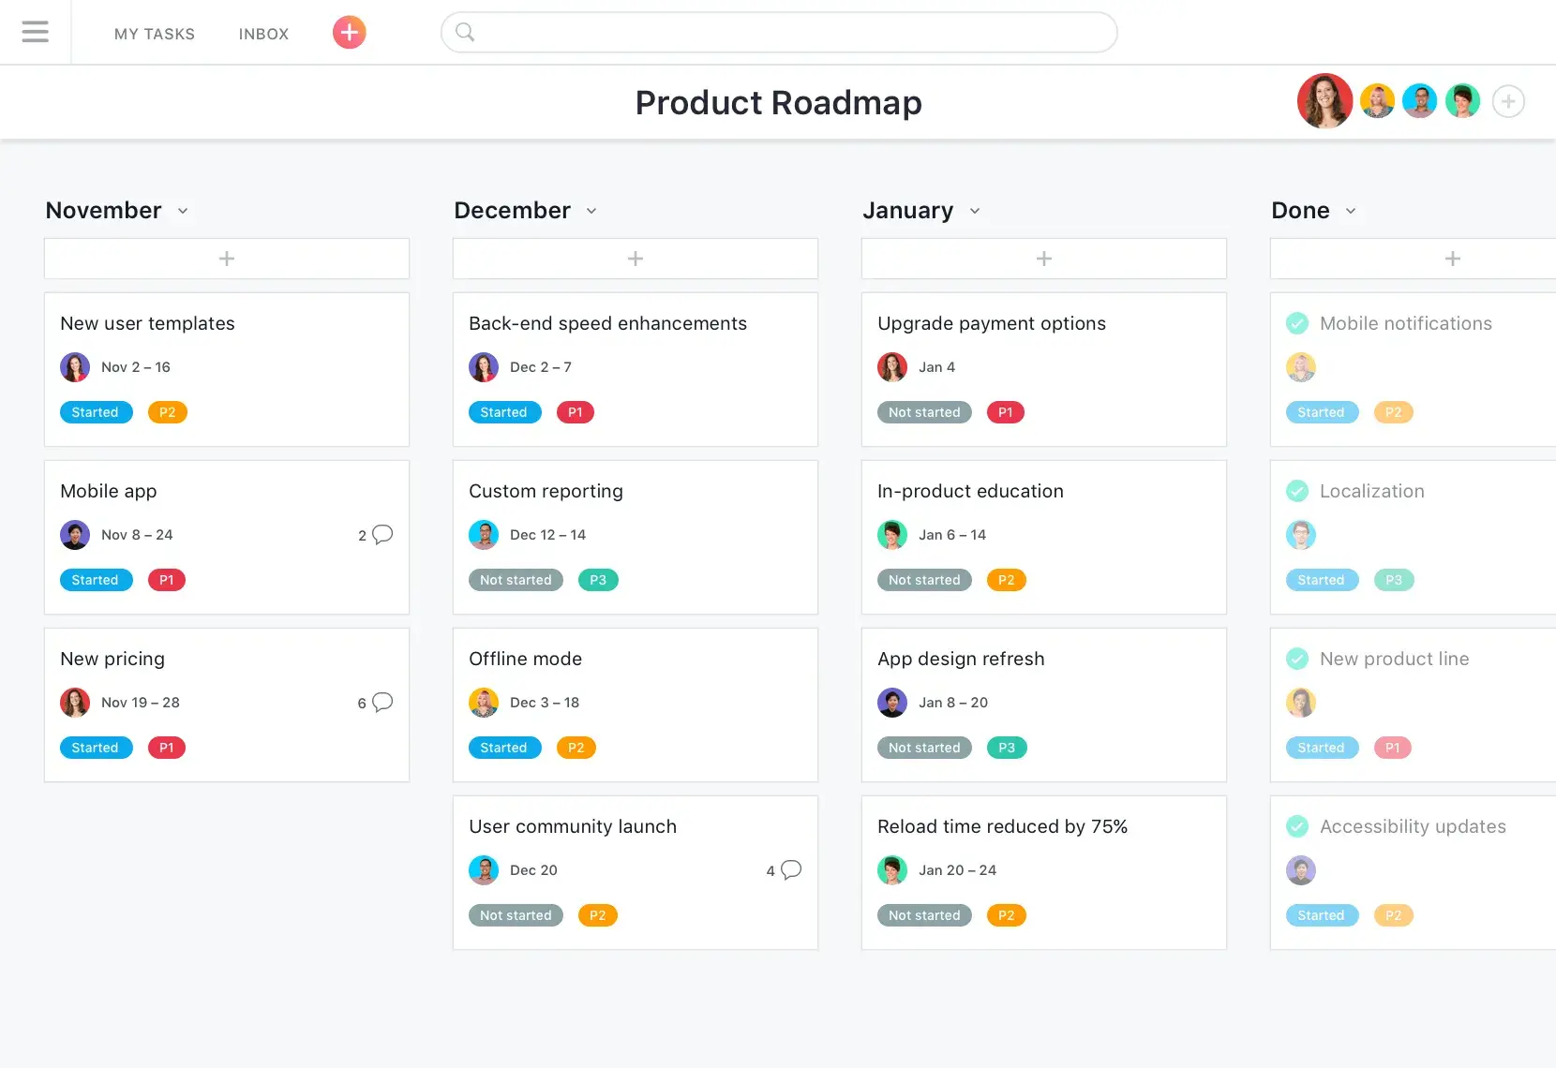Viewport: 1556px width, 1068px height.
Task: Add a task to January column
Action: pyautogui.click(x=1043, y=259)
